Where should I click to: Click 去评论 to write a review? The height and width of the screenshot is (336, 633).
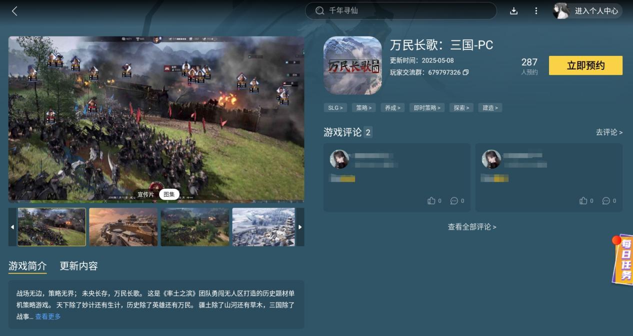coord(609,132)
